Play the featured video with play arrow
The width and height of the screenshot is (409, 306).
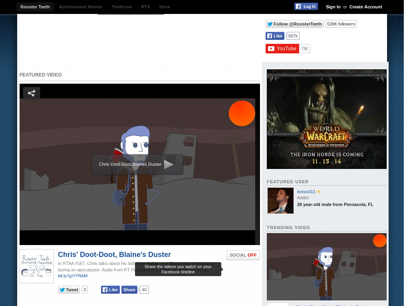pos(169,164)
